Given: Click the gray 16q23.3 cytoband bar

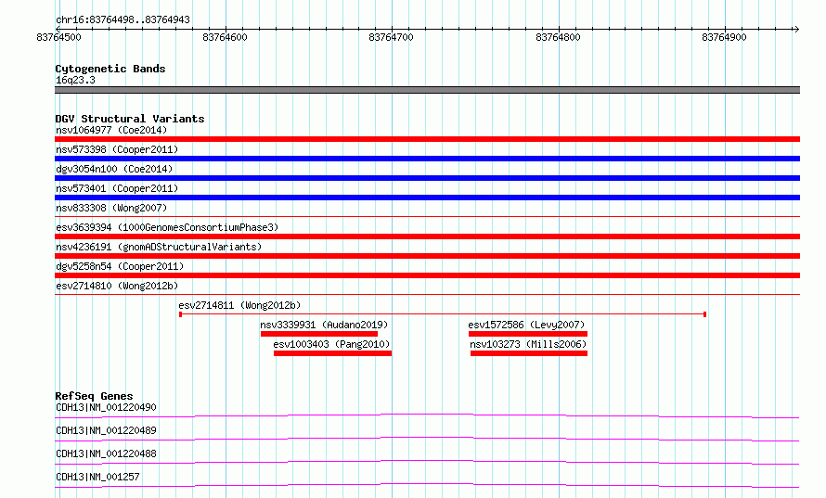Looking at the screenshot, I should pyautogui.click(x=427, y=90).
